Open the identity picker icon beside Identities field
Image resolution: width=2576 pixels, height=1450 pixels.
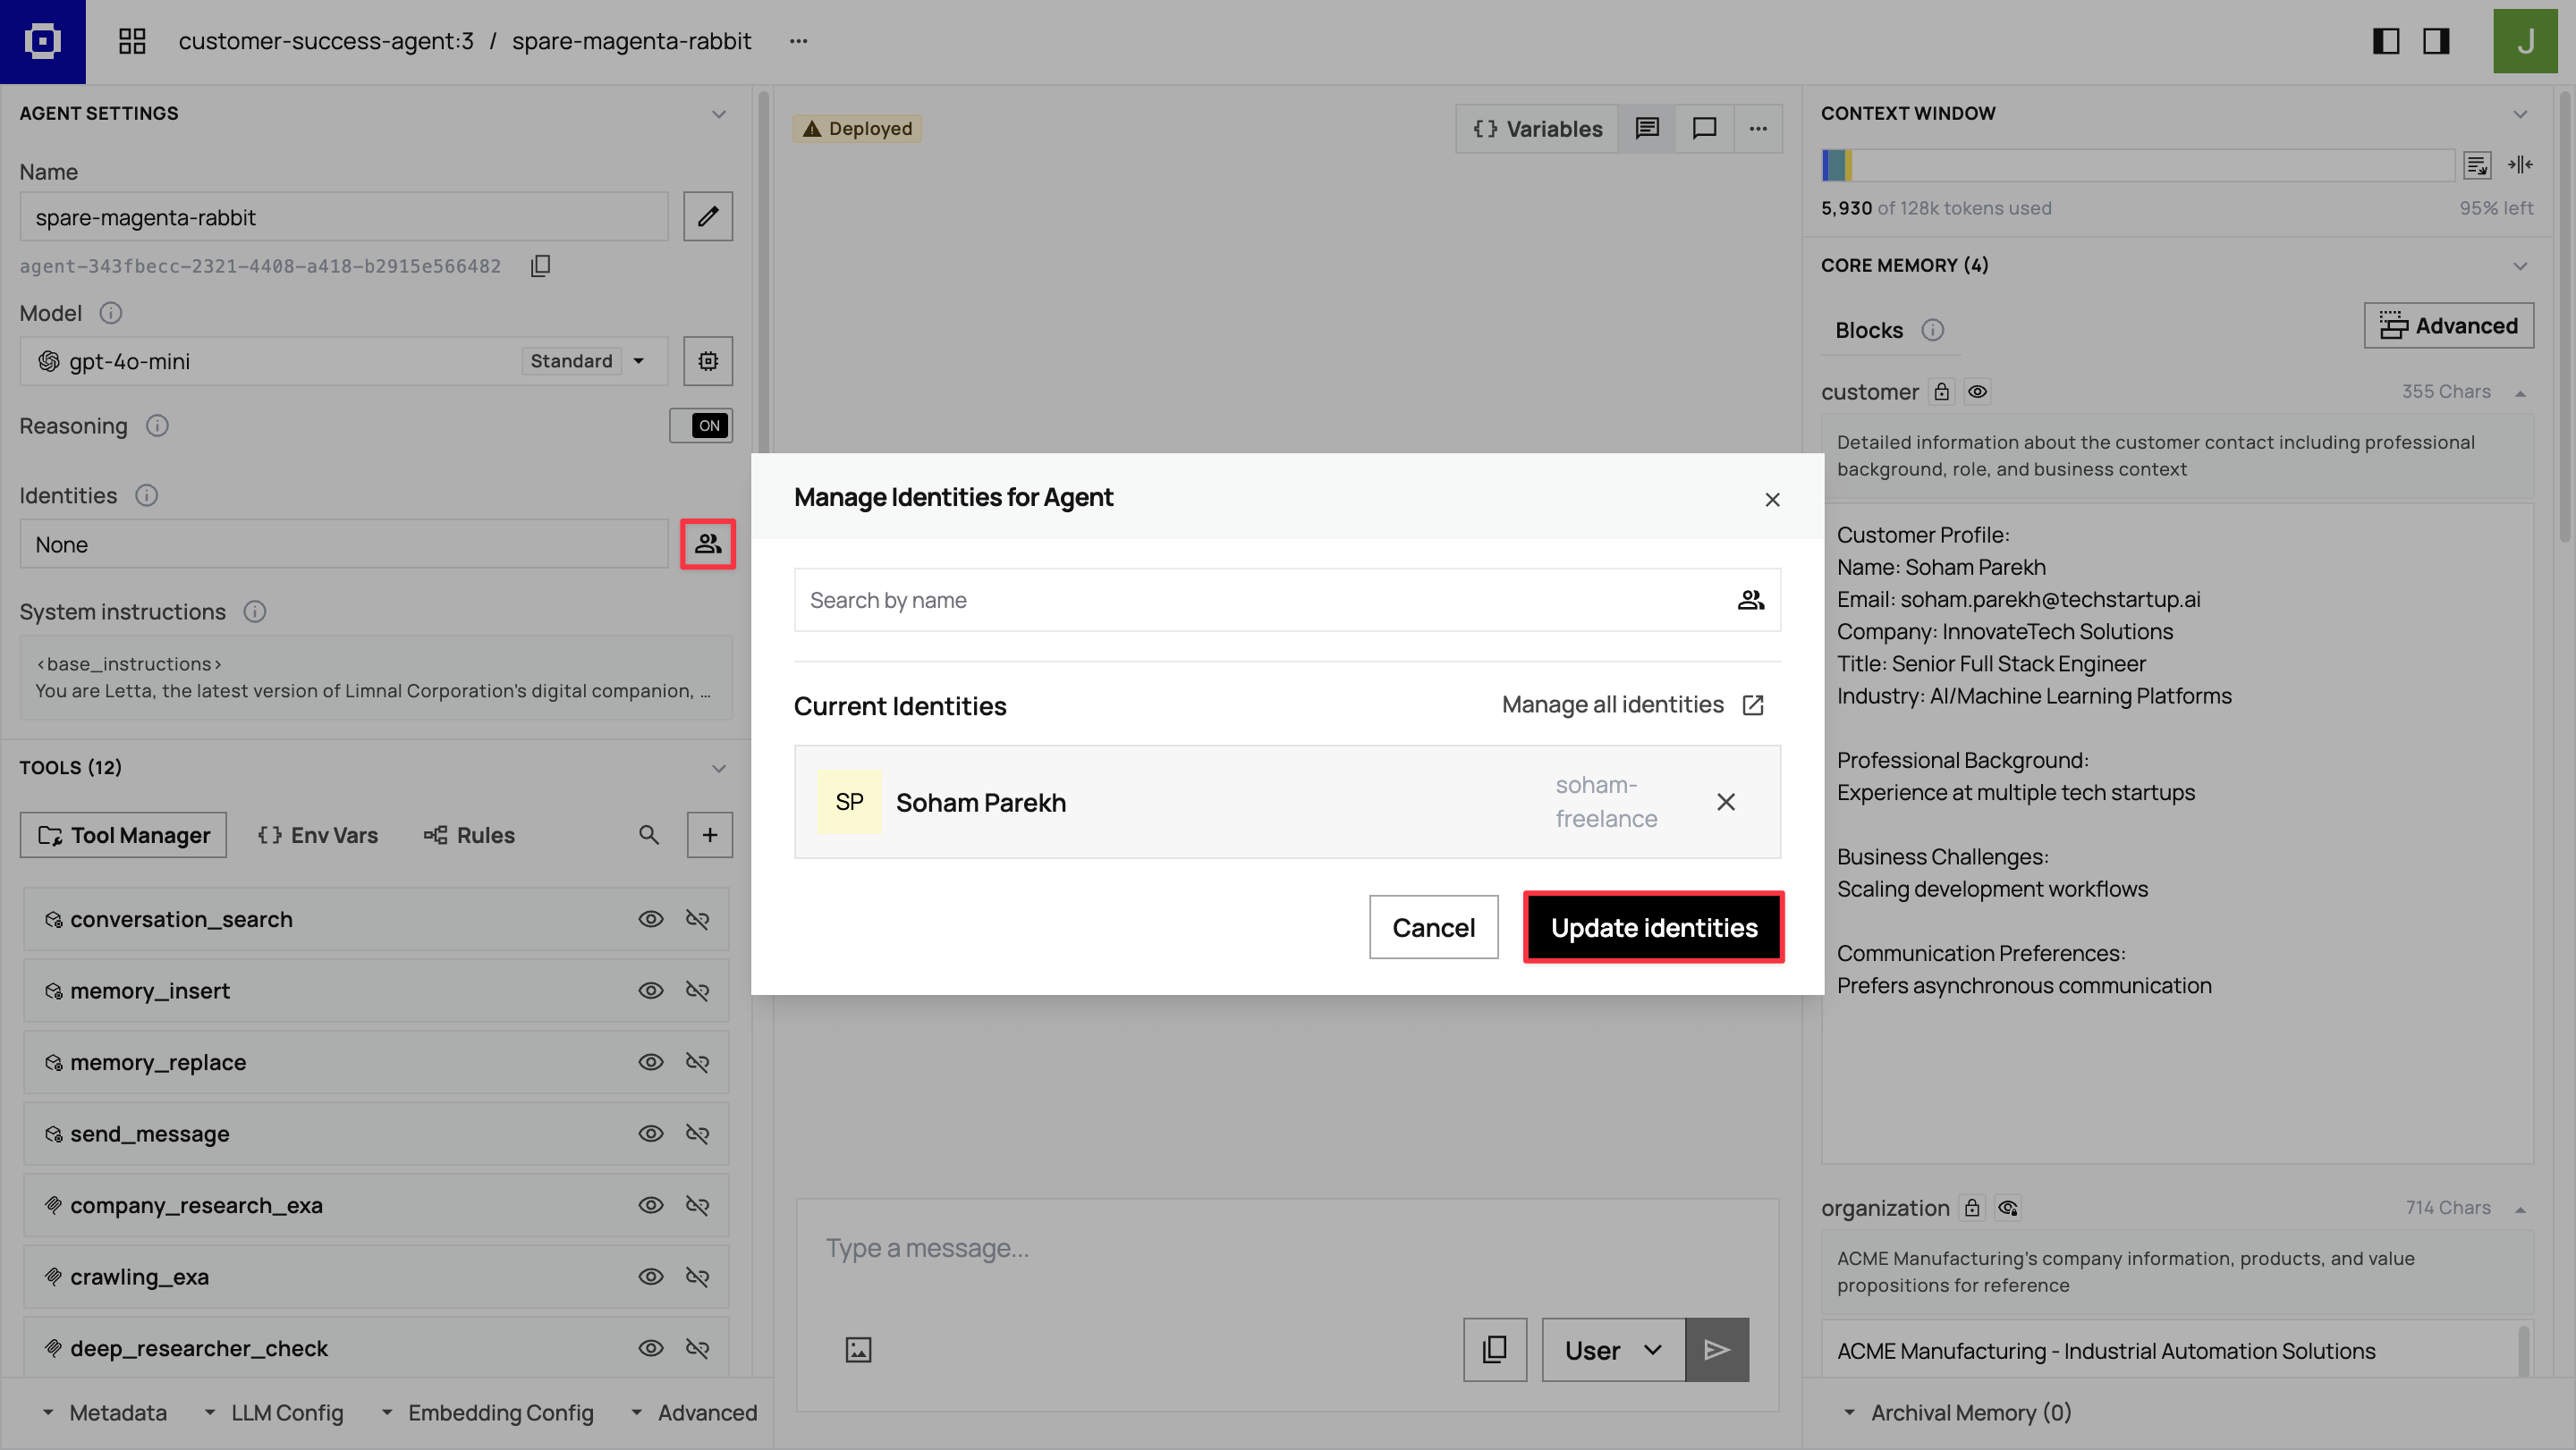(x=708, y=544)
